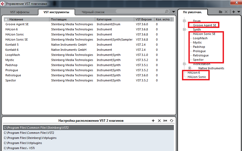Viewport: 242px width, 151px height.
Task: Click Native Instruments GmbH vendor in Kontakt 5 row
Action: point(69,45)
